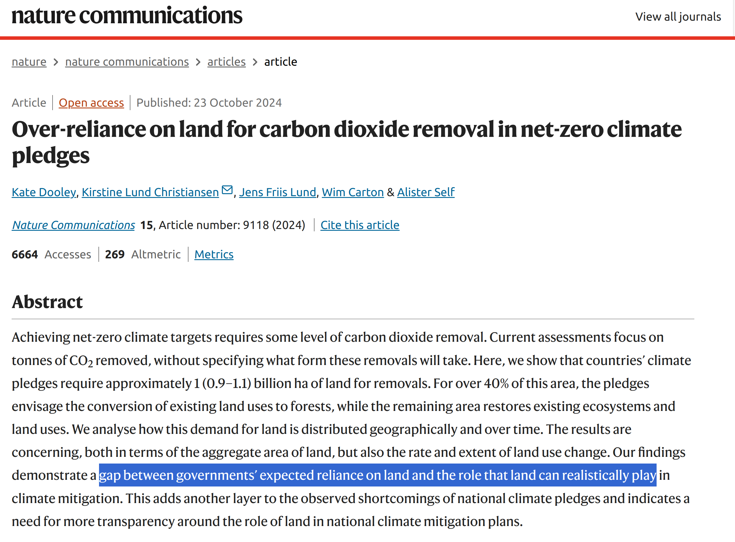735x542 pixels.
Task: Open author Kate Dooley's profile
Action: pos(44,192)
